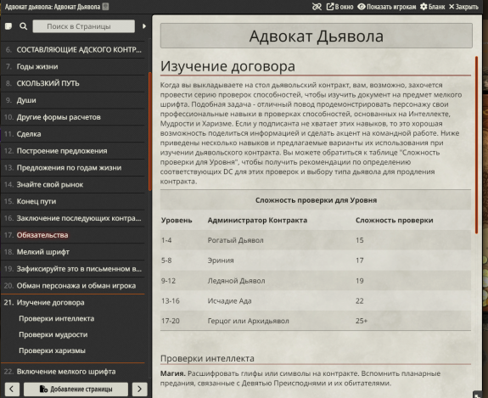Click column header 'Уровень'
488x398 pixels.
click(177, 221)
